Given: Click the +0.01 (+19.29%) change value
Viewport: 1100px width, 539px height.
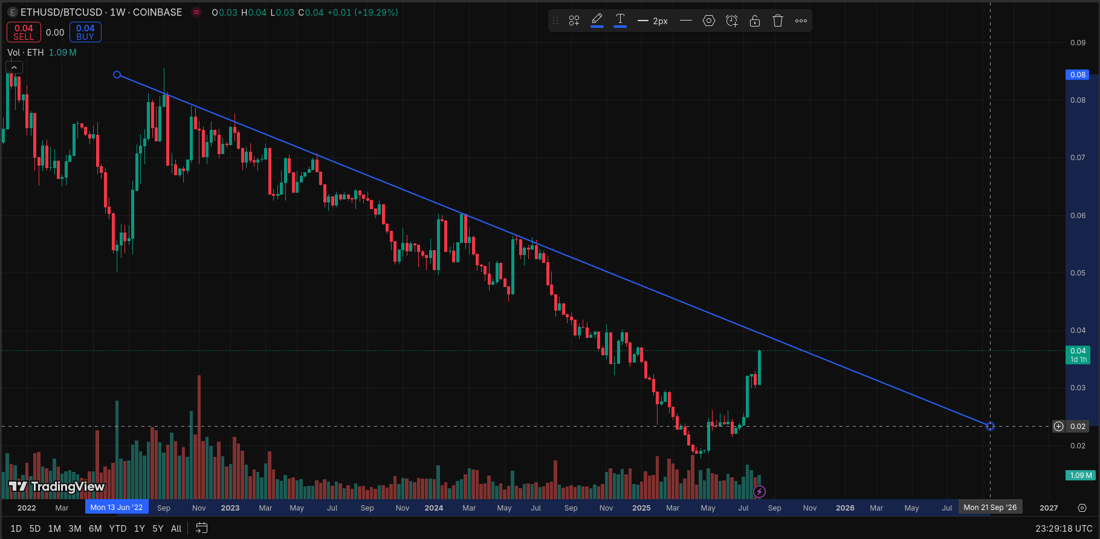Looking at the screenshot, I should (x=363, y=12).
